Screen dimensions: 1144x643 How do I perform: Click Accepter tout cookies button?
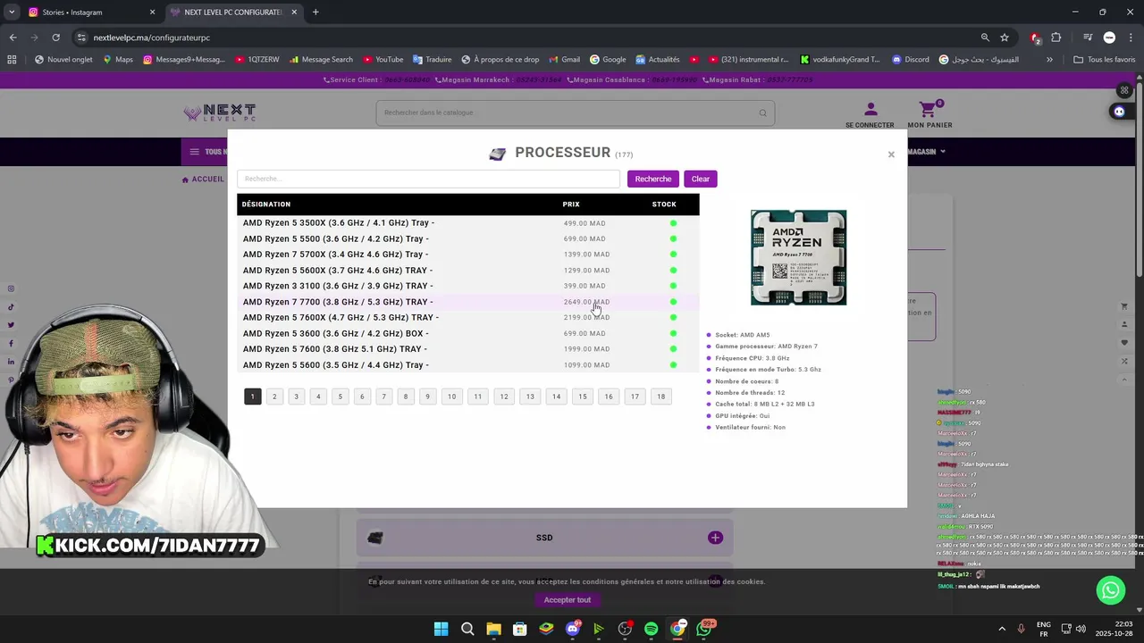[568, 600]
